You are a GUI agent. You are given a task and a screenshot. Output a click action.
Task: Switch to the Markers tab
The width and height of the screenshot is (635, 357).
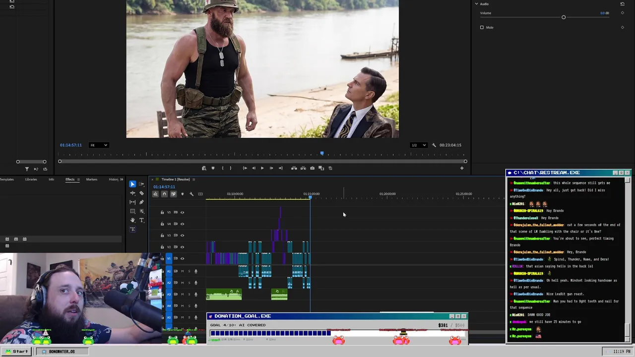[92, 179]
